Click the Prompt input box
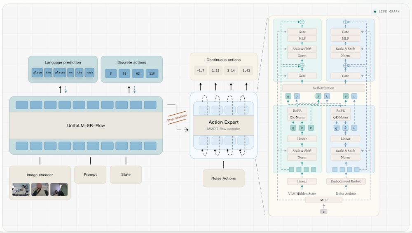The image size is (412, 233). click(x=90, y=174)
